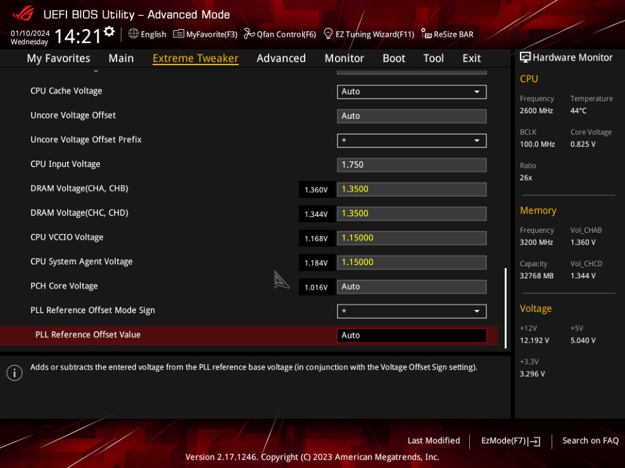Open MyFavorite(F3) list icon
The width and height of the screenshot is (625, 468).
click(x=179, y=34)
